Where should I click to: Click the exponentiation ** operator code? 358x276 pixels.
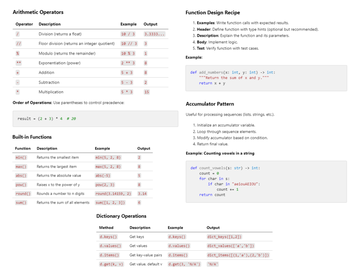pos(18,63)
